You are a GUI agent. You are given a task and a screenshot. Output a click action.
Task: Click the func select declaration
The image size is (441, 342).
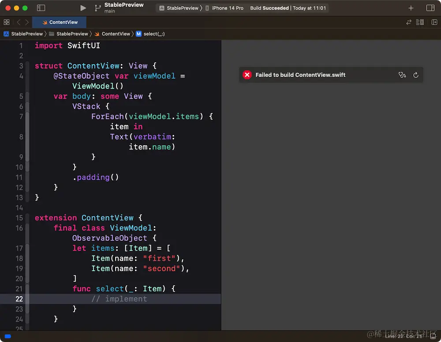124,289
